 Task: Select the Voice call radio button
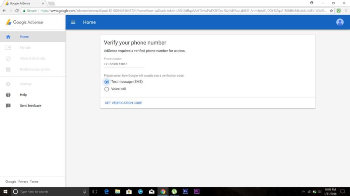[107, 89]
